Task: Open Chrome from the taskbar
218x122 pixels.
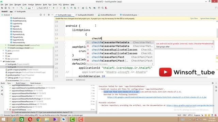Action: [38, 119]
